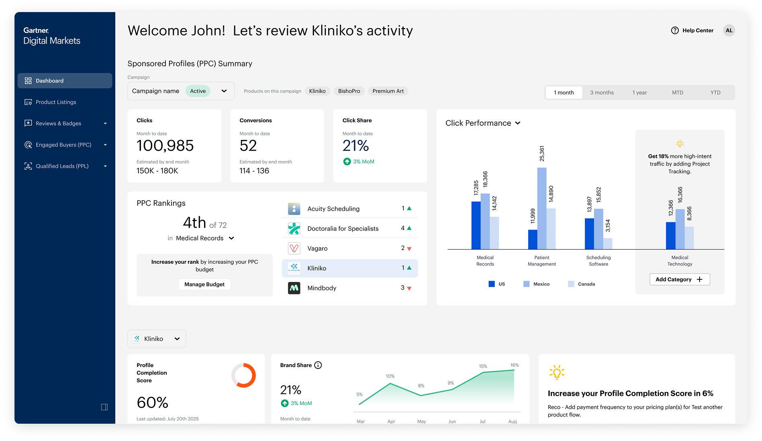This screenshot has width=762, height=441.
Task: Click the Reviews & Badges star icon
Action: point(28,123)
